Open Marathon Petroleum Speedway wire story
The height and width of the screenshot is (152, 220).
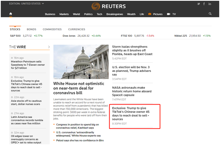coord(28,65)
